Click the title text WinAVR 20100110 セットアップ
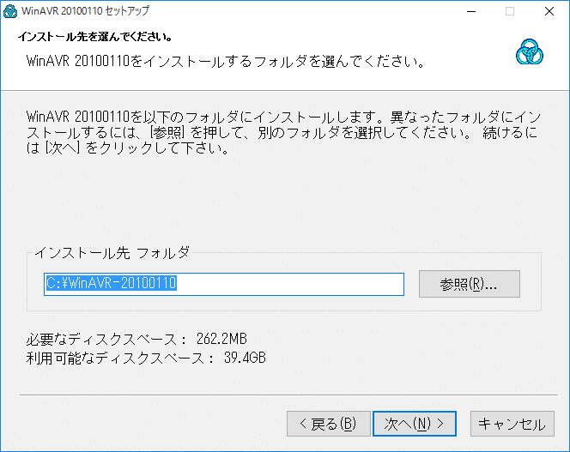Image resolution: width=570 pixels, height=452 pixels. 86,11
